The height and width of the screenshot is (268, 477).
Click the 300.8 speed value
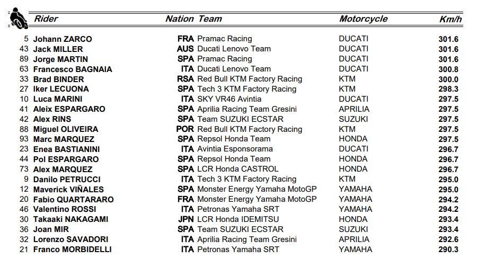[x=448, y=69]
